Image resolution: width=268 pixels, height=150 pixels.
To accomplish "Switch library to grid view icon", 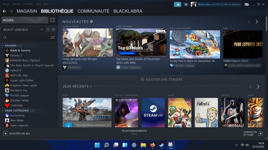I will 52,20.
